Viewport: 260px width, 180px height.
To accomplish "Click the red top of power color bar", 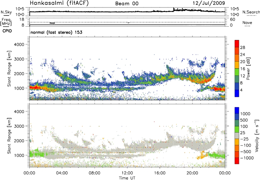I will [x=237, y=44].
